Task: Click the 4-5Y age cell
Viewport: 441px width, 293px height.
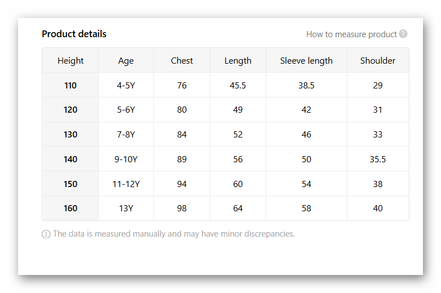Action: 126,86
